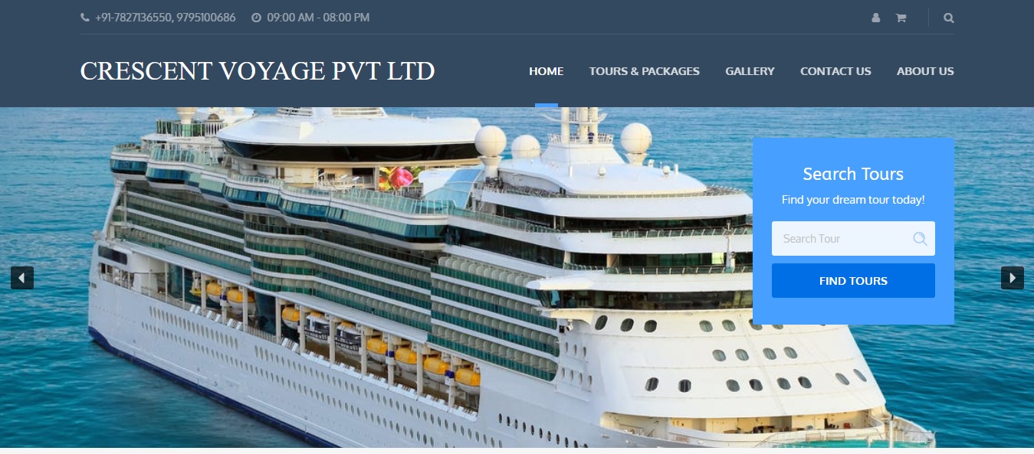Click the 09:00 AM - 08:00 PM hours text
1034x454 pixels.
pyautogui.click(x=318, y=17)
